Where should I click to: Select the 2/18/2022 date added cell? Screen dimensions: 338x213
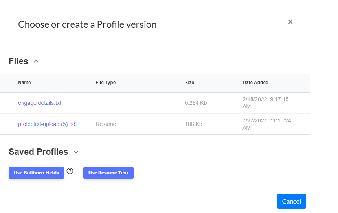pyautogui.click(x=266, y=103)
